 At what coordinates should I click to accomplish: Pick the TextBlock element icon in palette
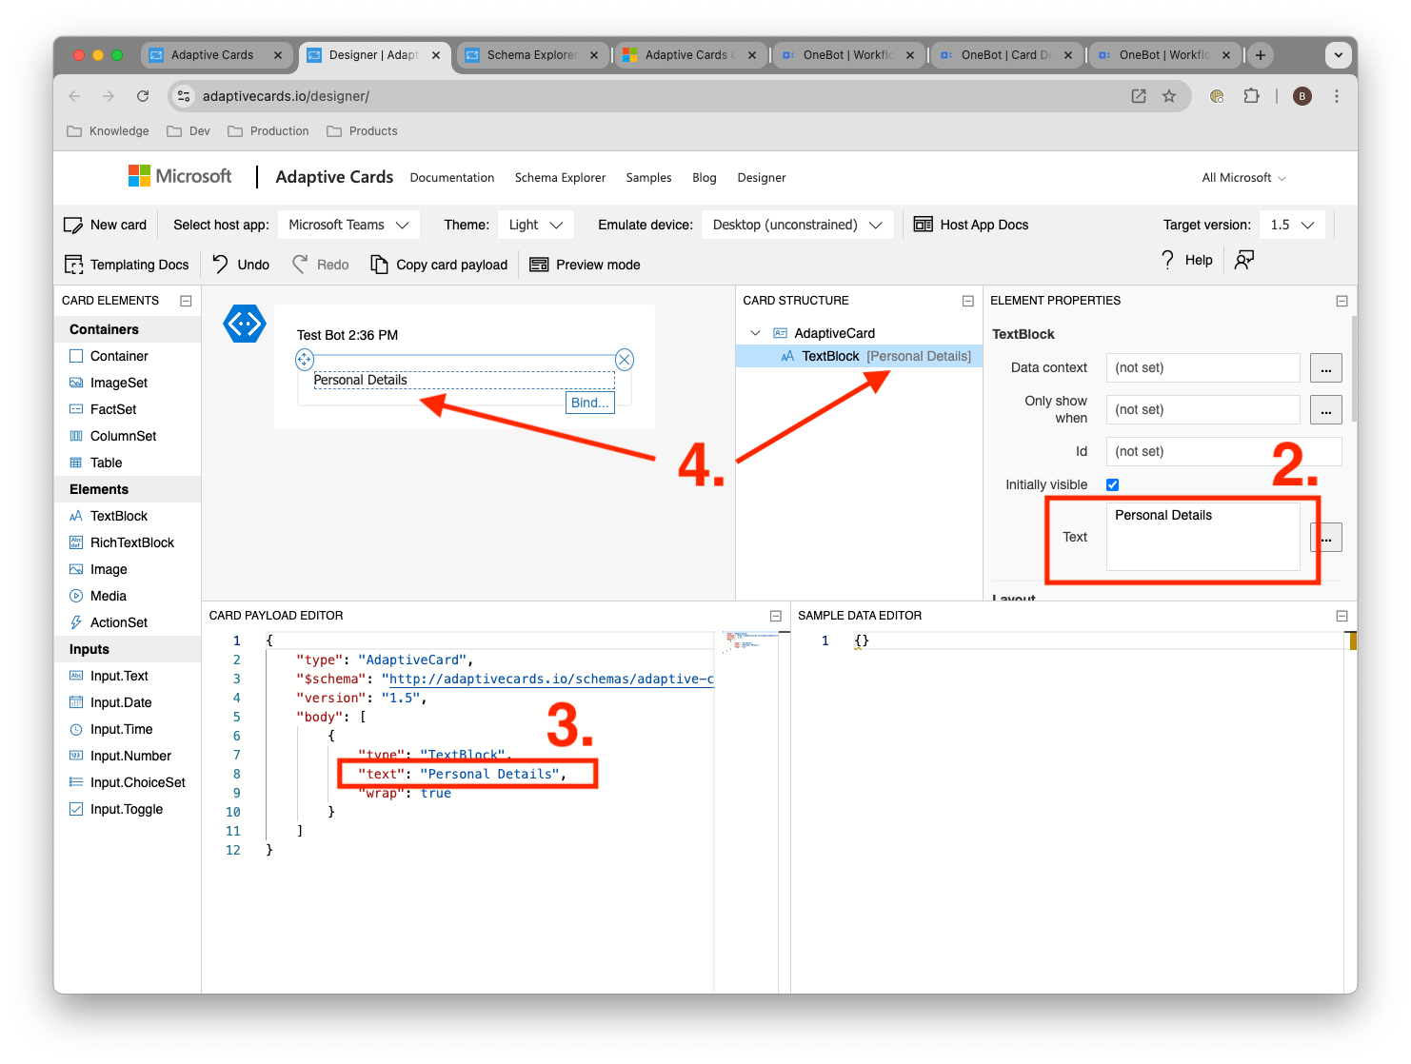(76, 516)
